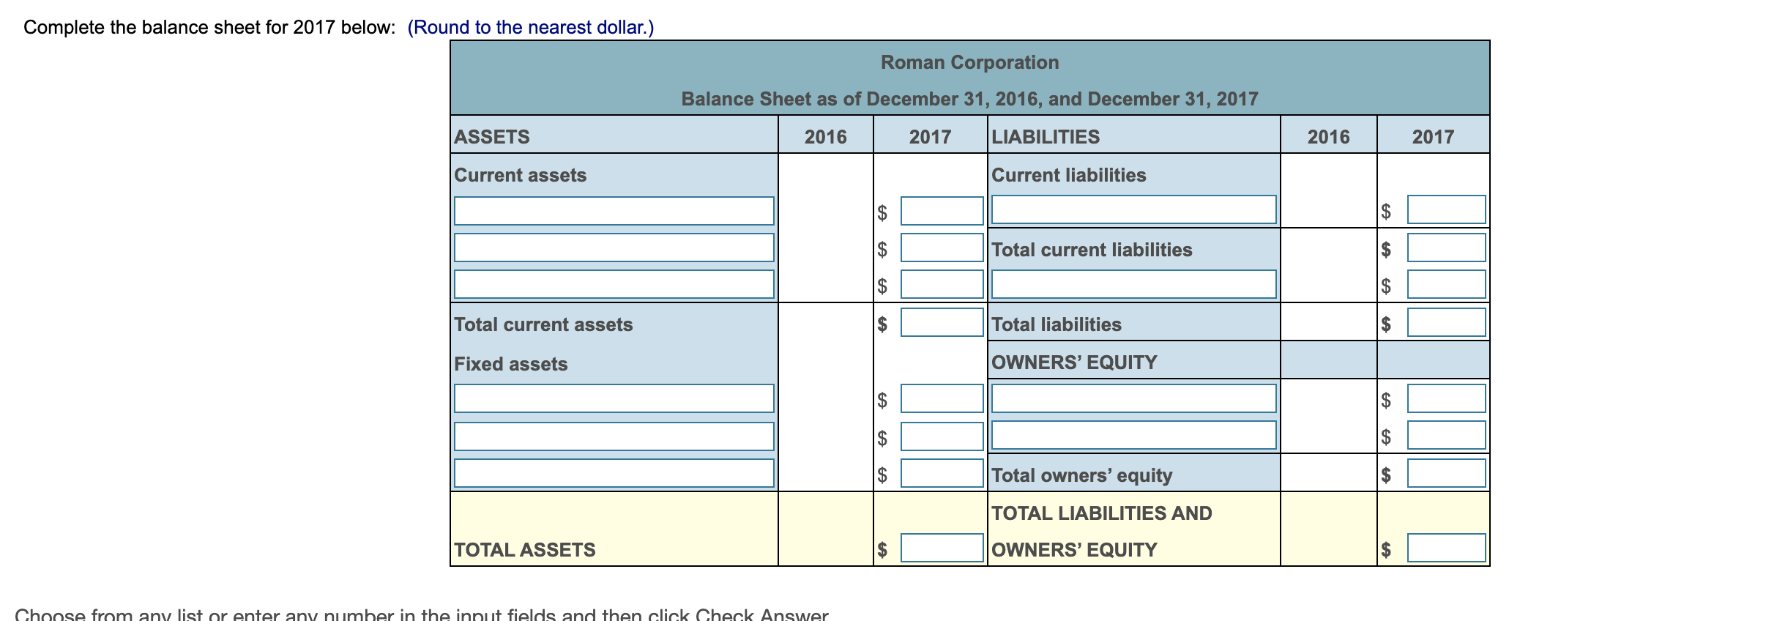Open second account name box under Fixed assets
Image resolution: width=1766 pixels, height=621 pixels.
pos(614,436)
